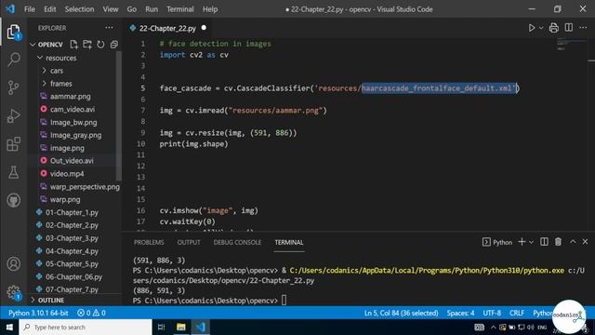The image size is (595, 335).
Task: Open the Help menu
Action: click(x=210, y=9)
